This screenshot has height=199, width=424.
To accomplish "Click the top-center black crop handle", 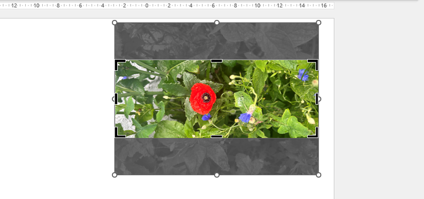I will [216, 61].
